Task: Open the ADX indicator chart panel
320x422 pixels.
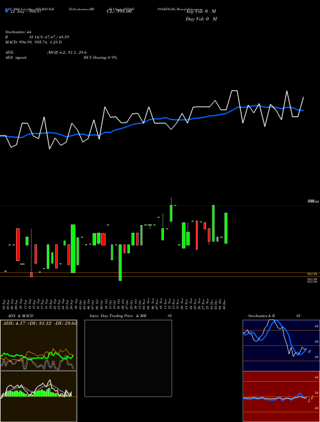Action: tap(38, 345)
